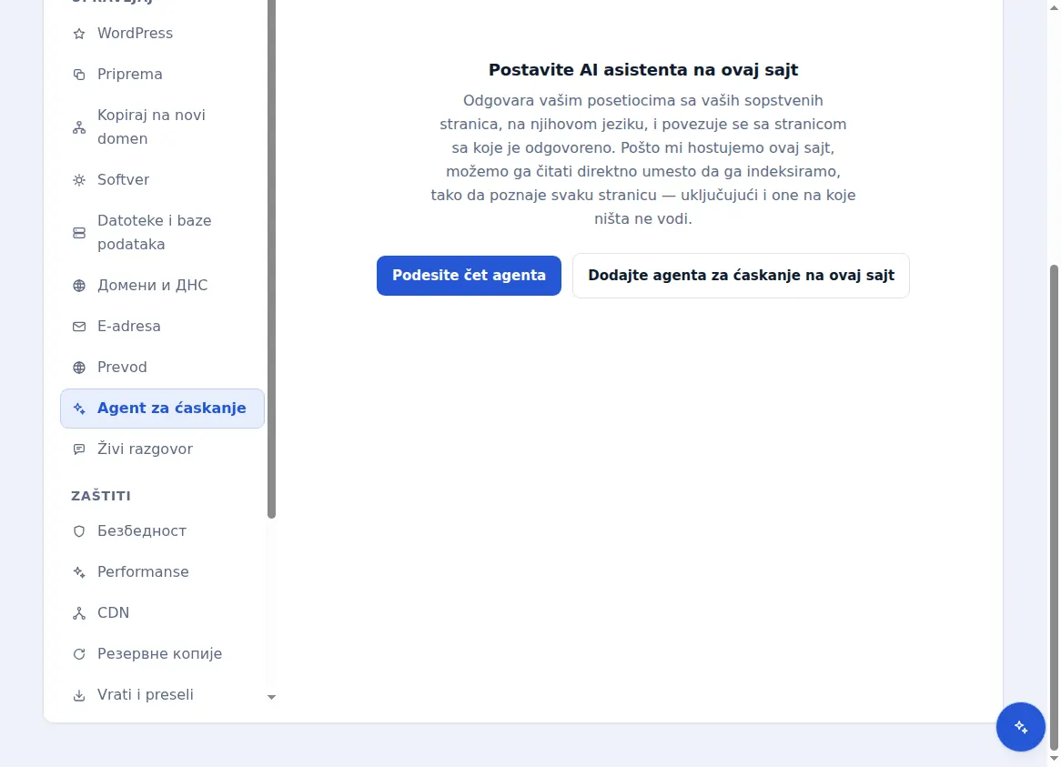This screenshot has height=767, width=1061.
Task: Click the copy icon next to Priprema
Action: (x=79, y=75)
